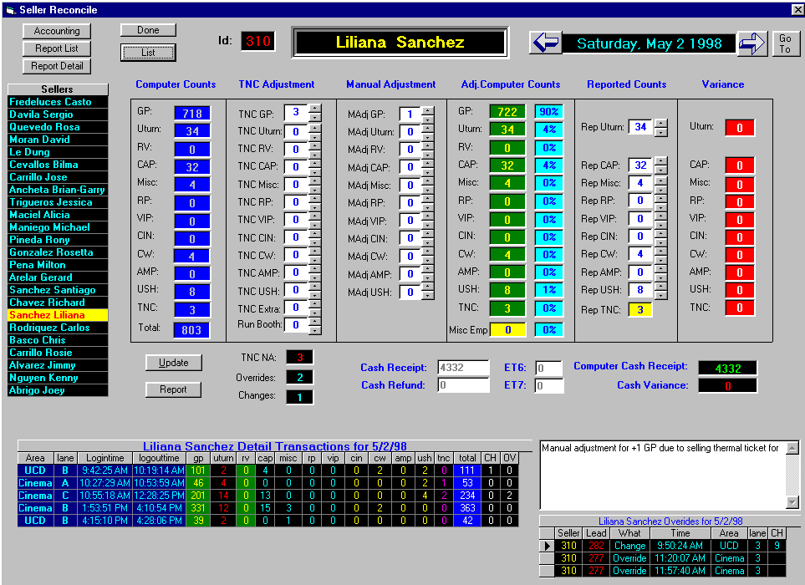
Task: Click the Logintime column header
Action: 104,458
